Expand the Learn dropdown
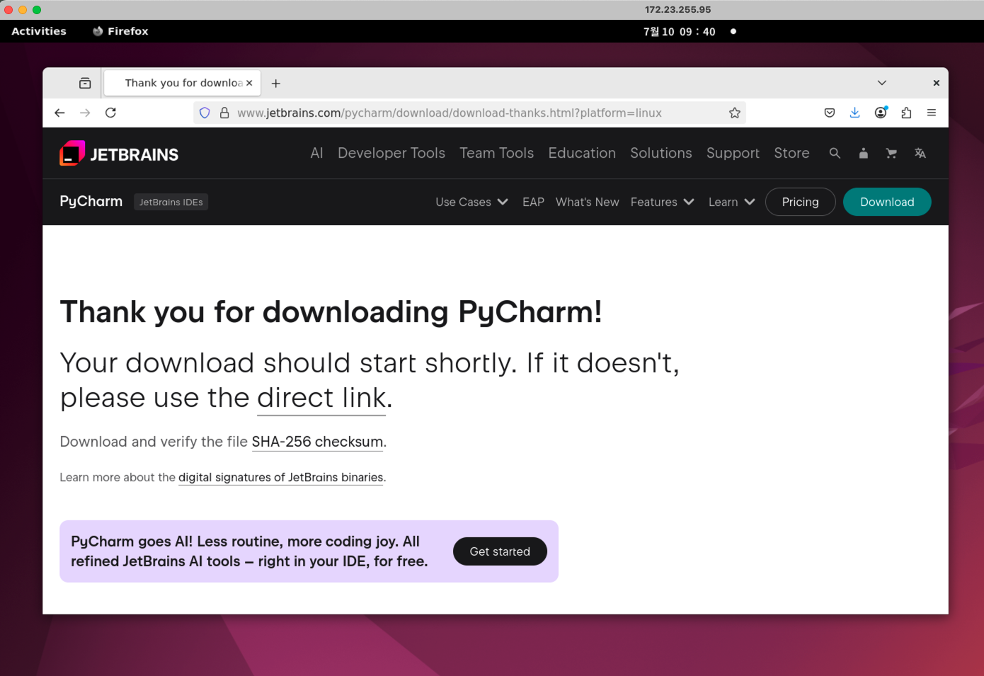 [732, 202]
